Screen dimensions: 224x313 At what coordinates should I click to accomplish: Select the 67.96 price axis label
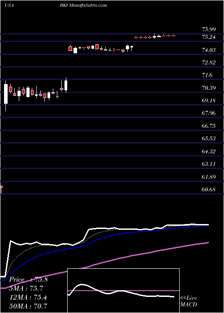pos(209,113)
